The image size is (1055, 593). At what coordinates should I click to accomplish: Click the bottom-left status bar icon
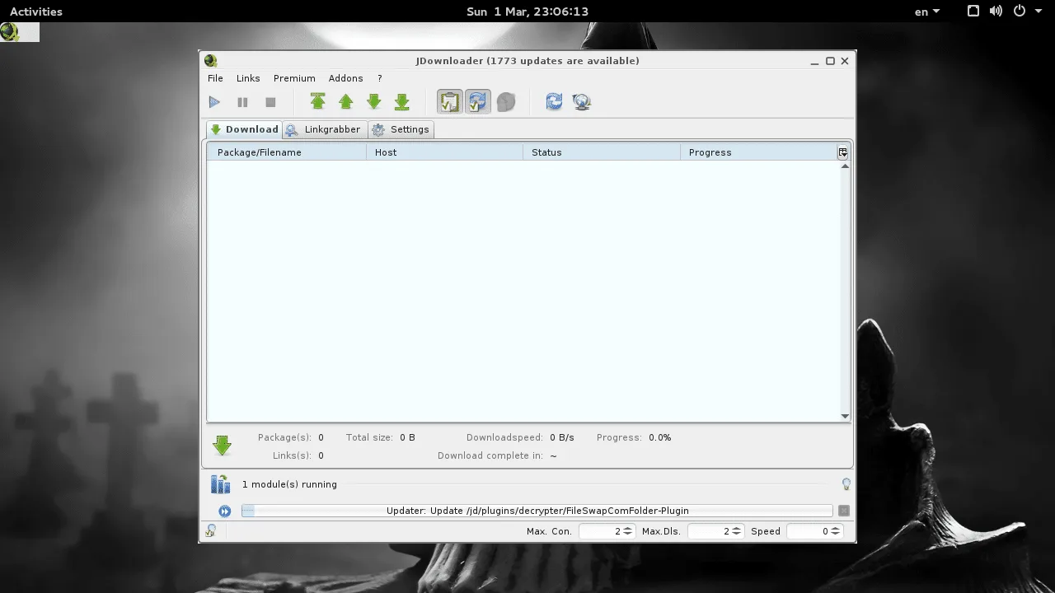pos(211,531)
